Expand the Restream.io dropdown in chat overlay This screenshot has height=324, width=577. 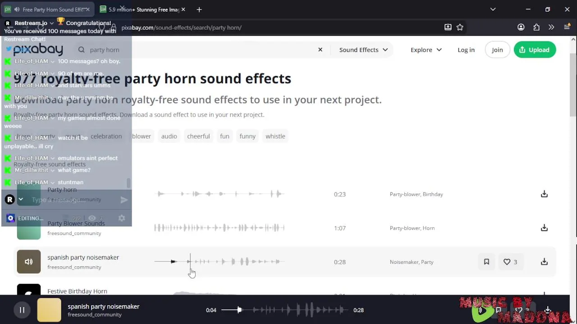pyautogui.click(x=52, y=23)
